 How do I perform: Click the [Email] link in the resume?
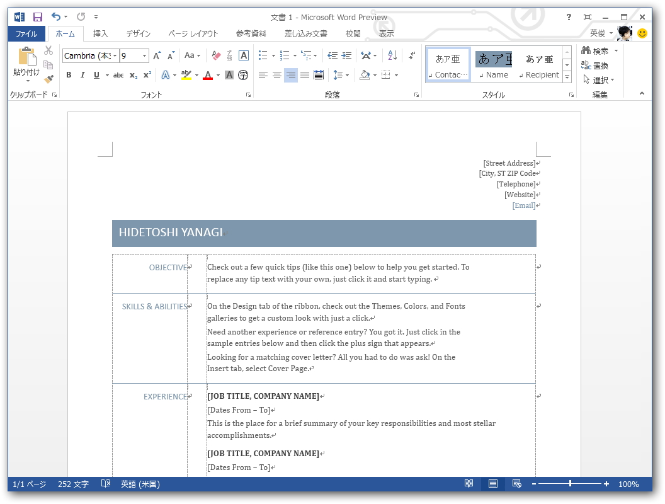click(523, 205)
